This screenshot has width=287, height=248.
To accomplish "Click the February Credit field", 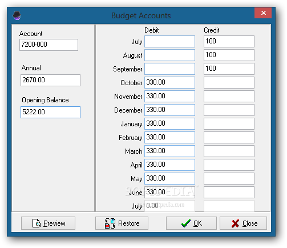I will click(x=229, y=137).
